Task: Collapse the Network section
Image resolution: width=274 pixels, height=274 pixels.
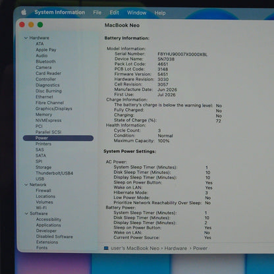Action: [26, 184]
